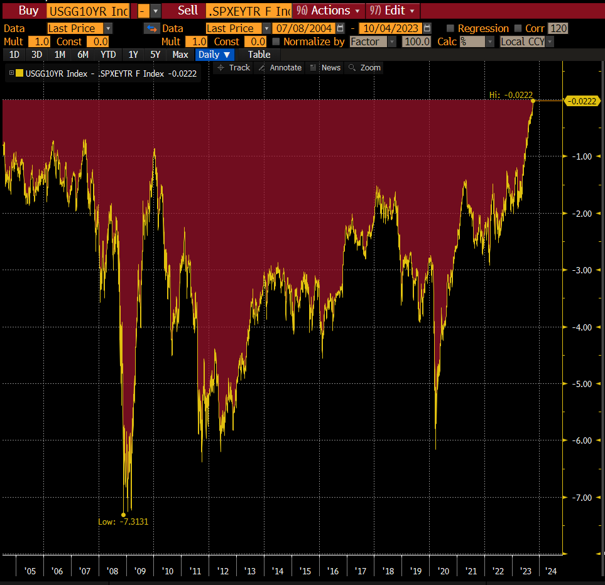This screenshot has width=605, height=585.
Task: Open the spread operator minus dropdown
Action: pos(155,11)
